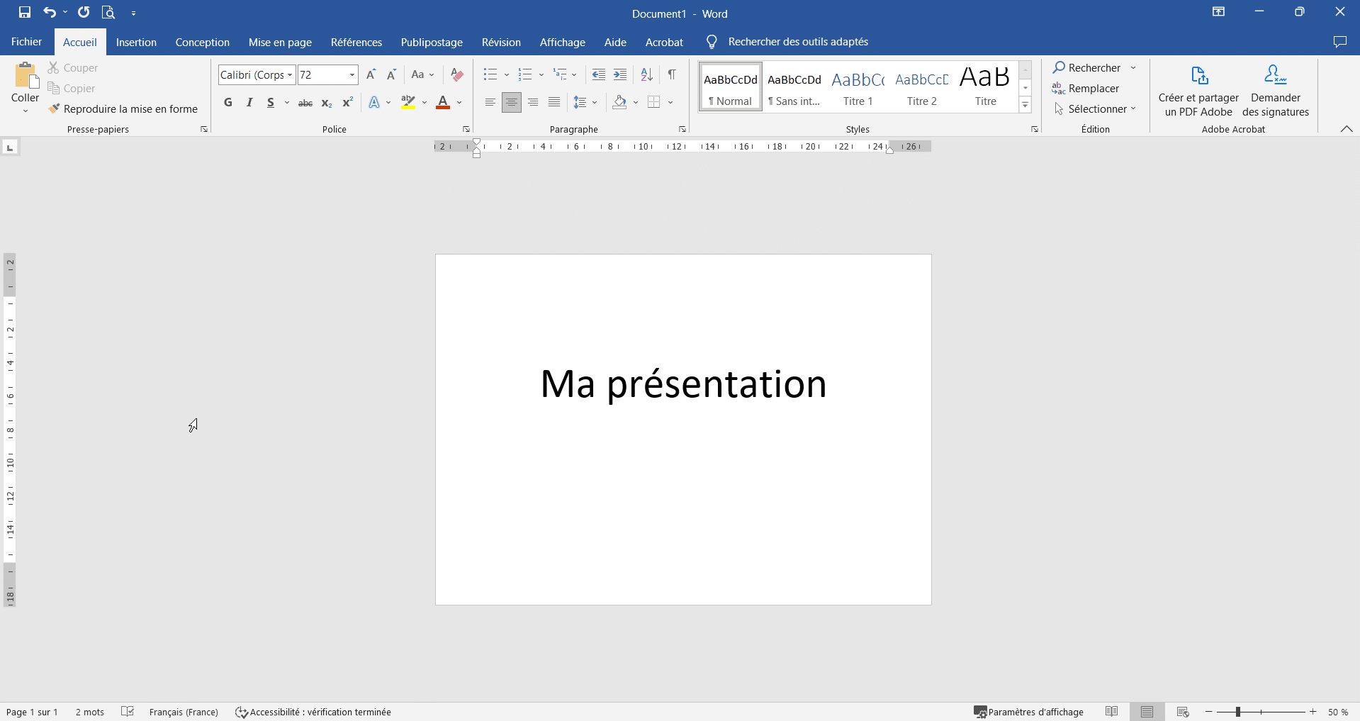Viewport: 1360px width, 721px height.
Task: Open the highlight color dropdown arrow
Action: tap(425, 103)
